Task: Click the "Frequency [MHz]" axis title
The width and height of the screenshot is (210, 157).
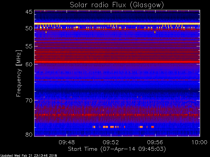Action: [x=19, y=73]
